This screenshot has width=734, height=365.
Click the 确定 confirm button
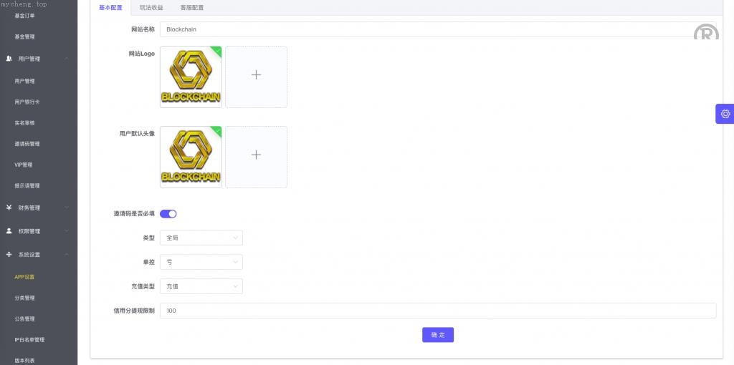point(437,335)
